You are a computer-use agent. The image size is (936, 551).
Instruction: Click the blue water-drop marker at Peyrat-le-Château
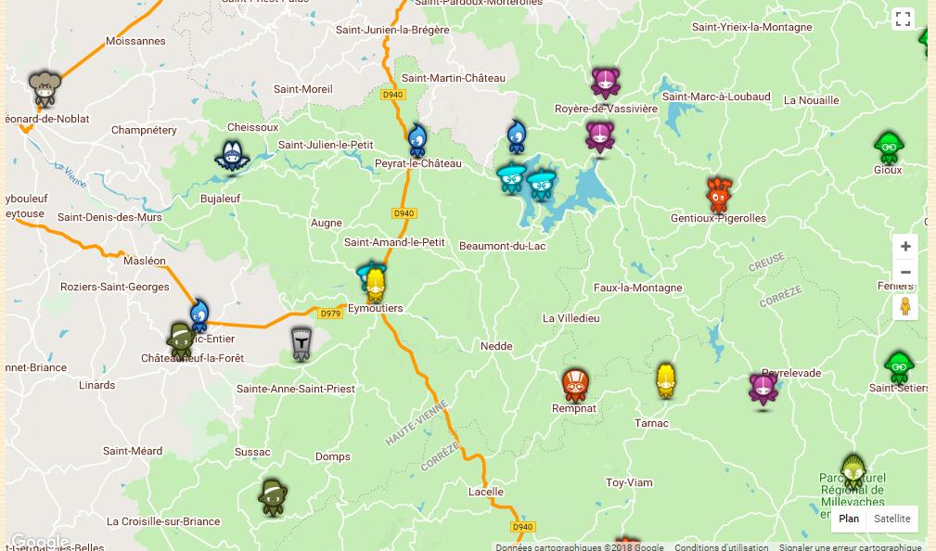click(x=417, y=141)
